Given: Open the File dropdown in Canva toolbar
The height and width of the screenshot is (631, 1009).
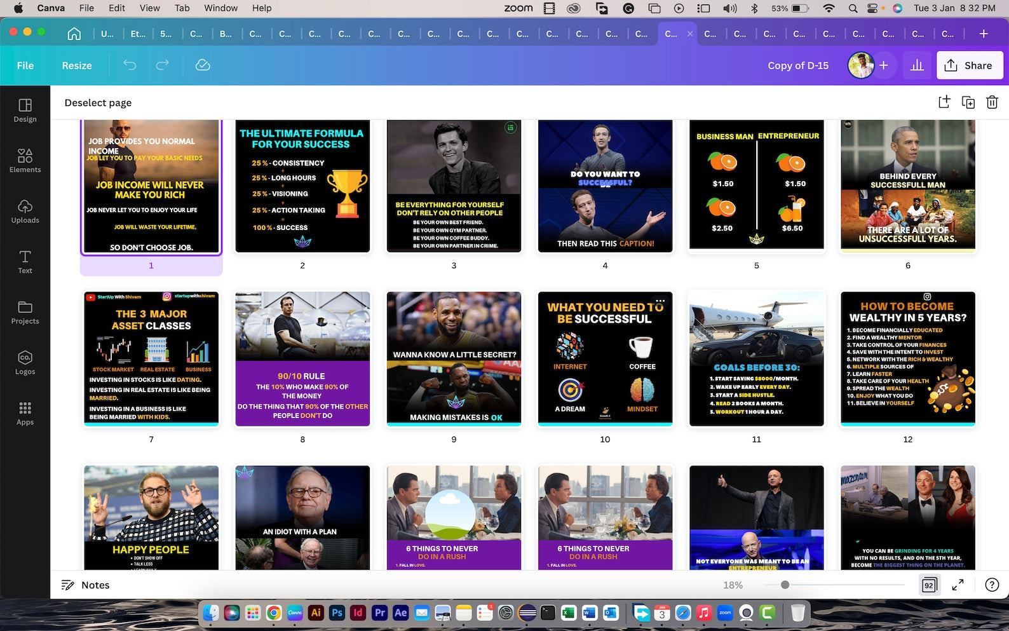Looking at the screenshot, I should click(x=25, y=65).
